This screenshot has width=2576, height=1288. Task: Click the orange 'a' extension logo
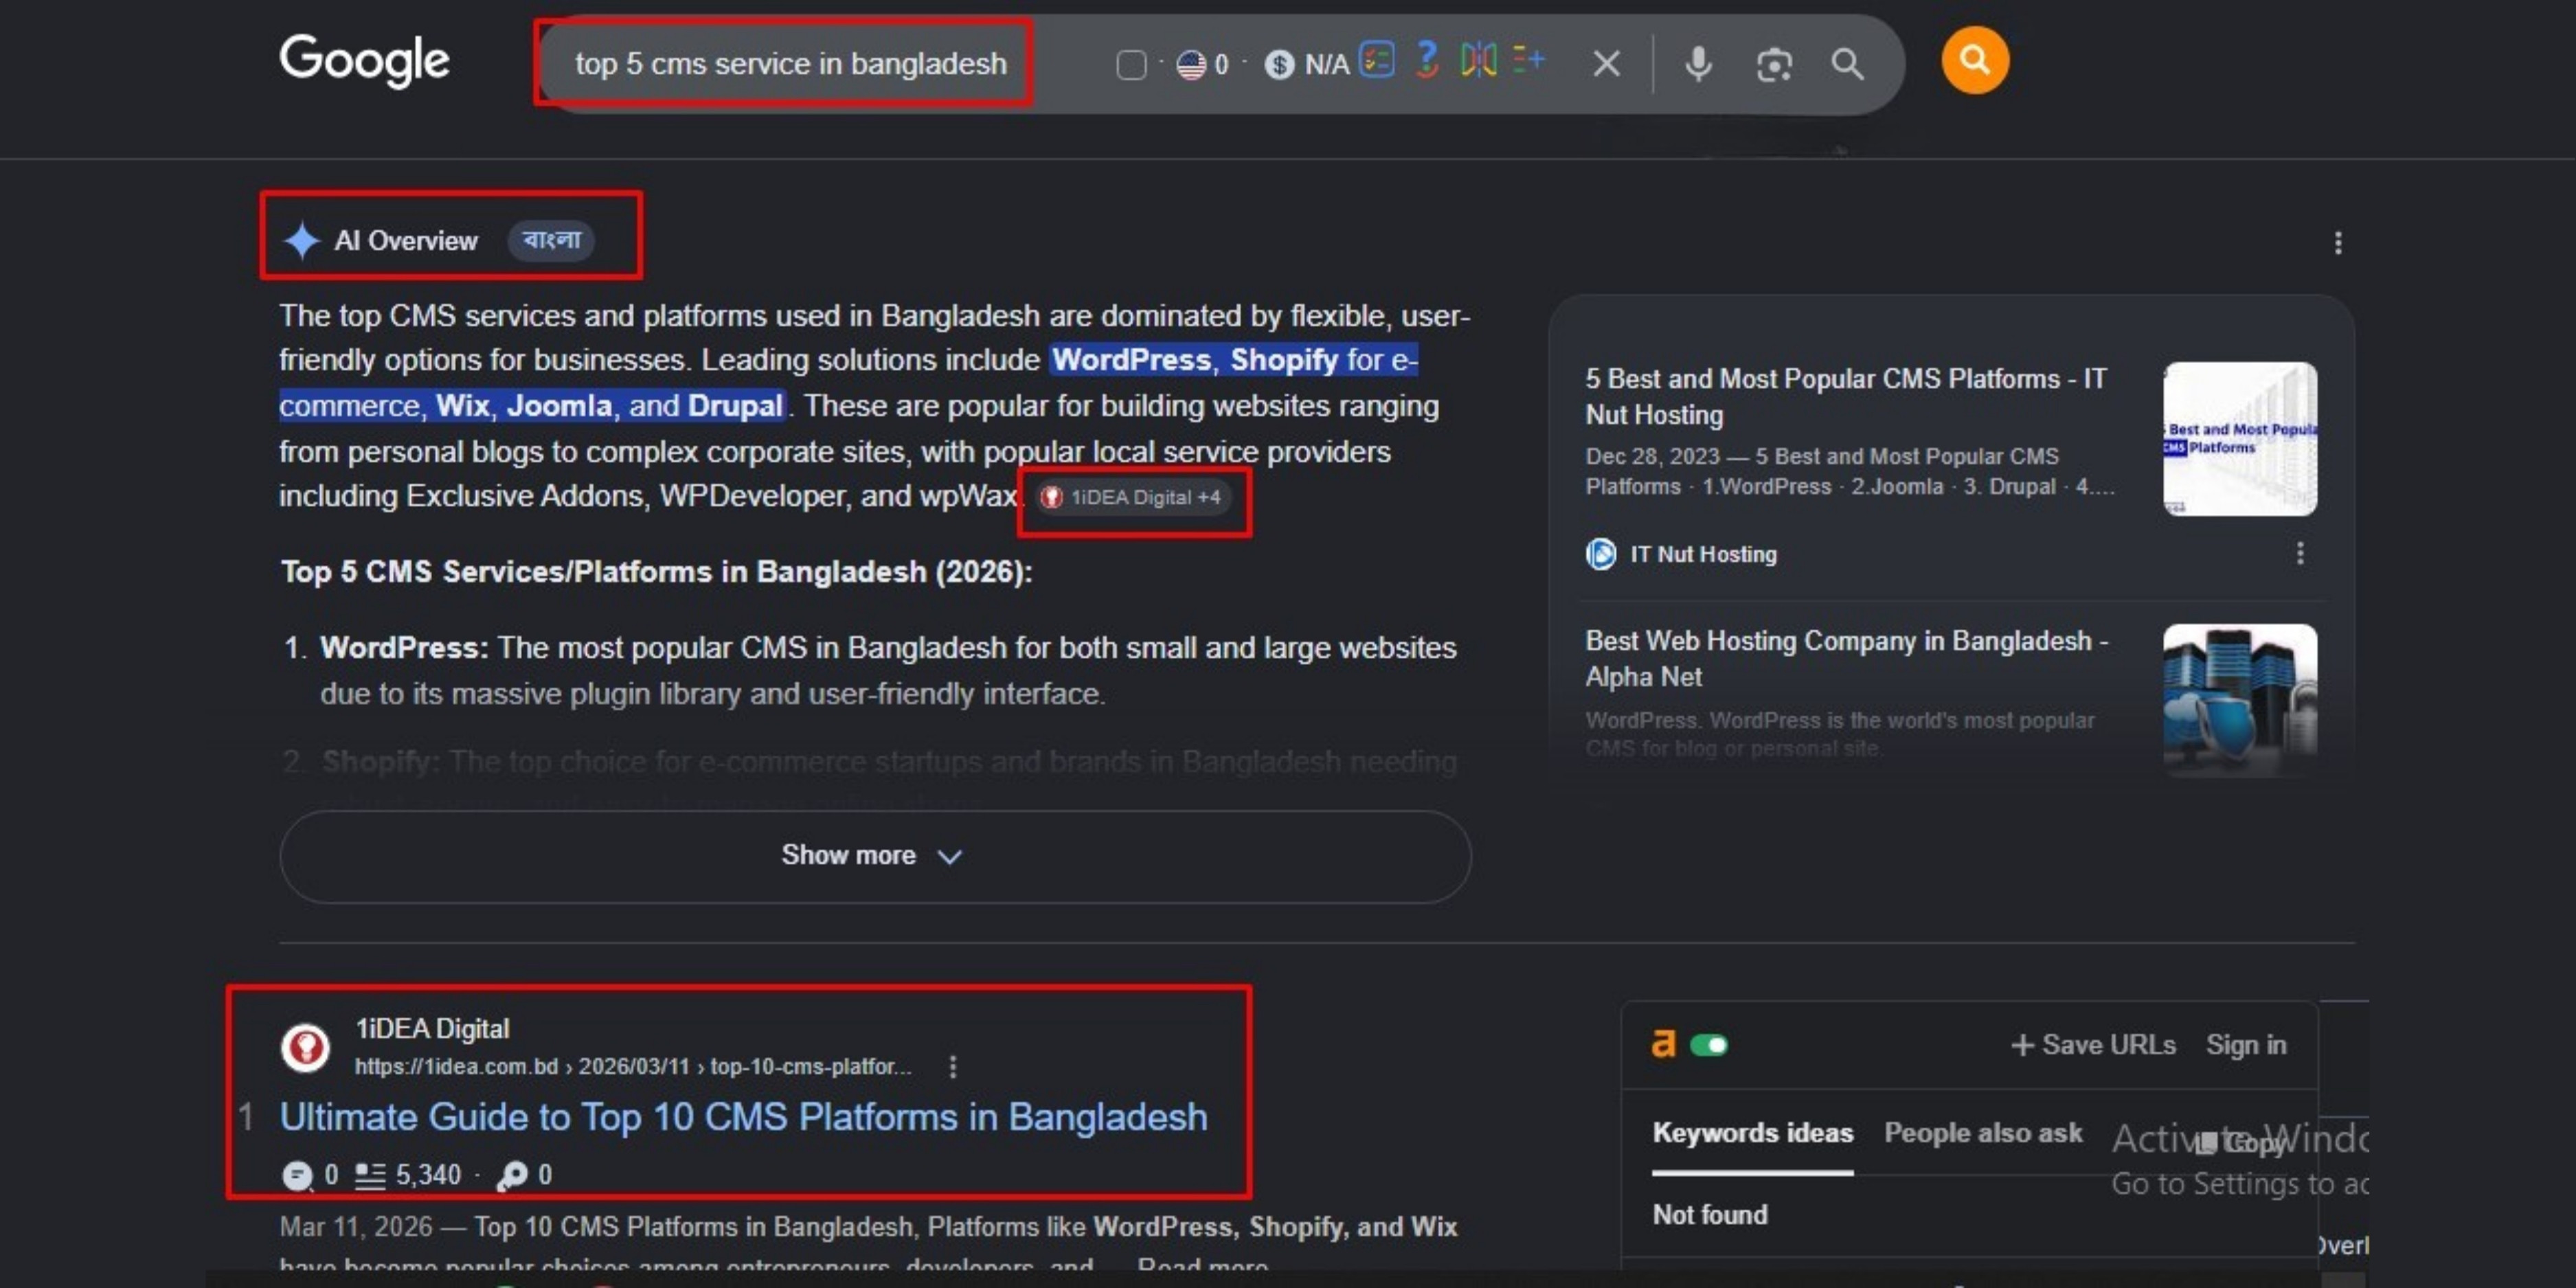tap(1663, 1044)
